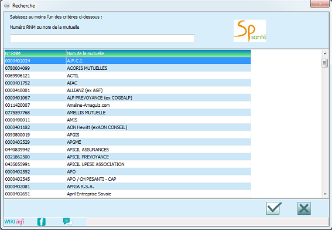Select the A.P.C.I. row

pyautogui.click(x=128, y=61)
